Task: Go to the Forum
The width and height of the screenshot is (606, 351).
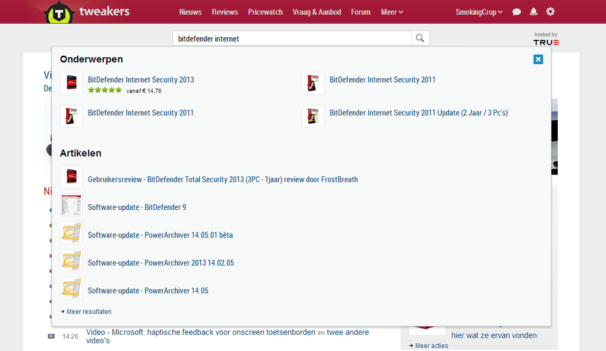Action: click(x=361, y=12)
